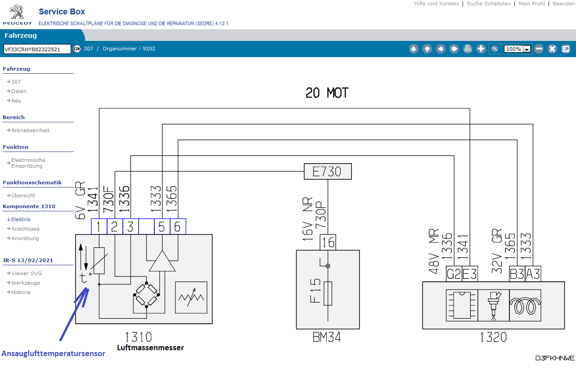Print the wiring diagram
This screenshot has width=576, height=388.
pyautogui.click(x=468, y=49)
